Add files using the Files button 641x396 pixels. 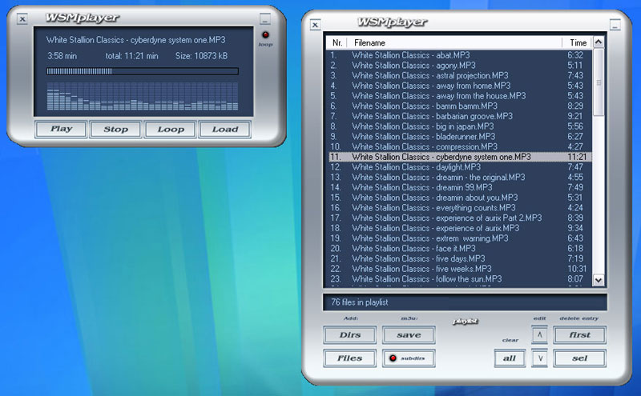click(349, 358)
